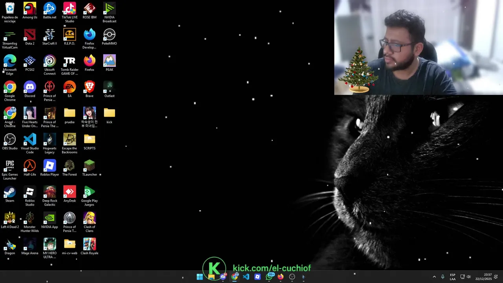This screenshot has height=283, width=503.
Task: Select the EA app desktop icon
Action: [70, 89]
